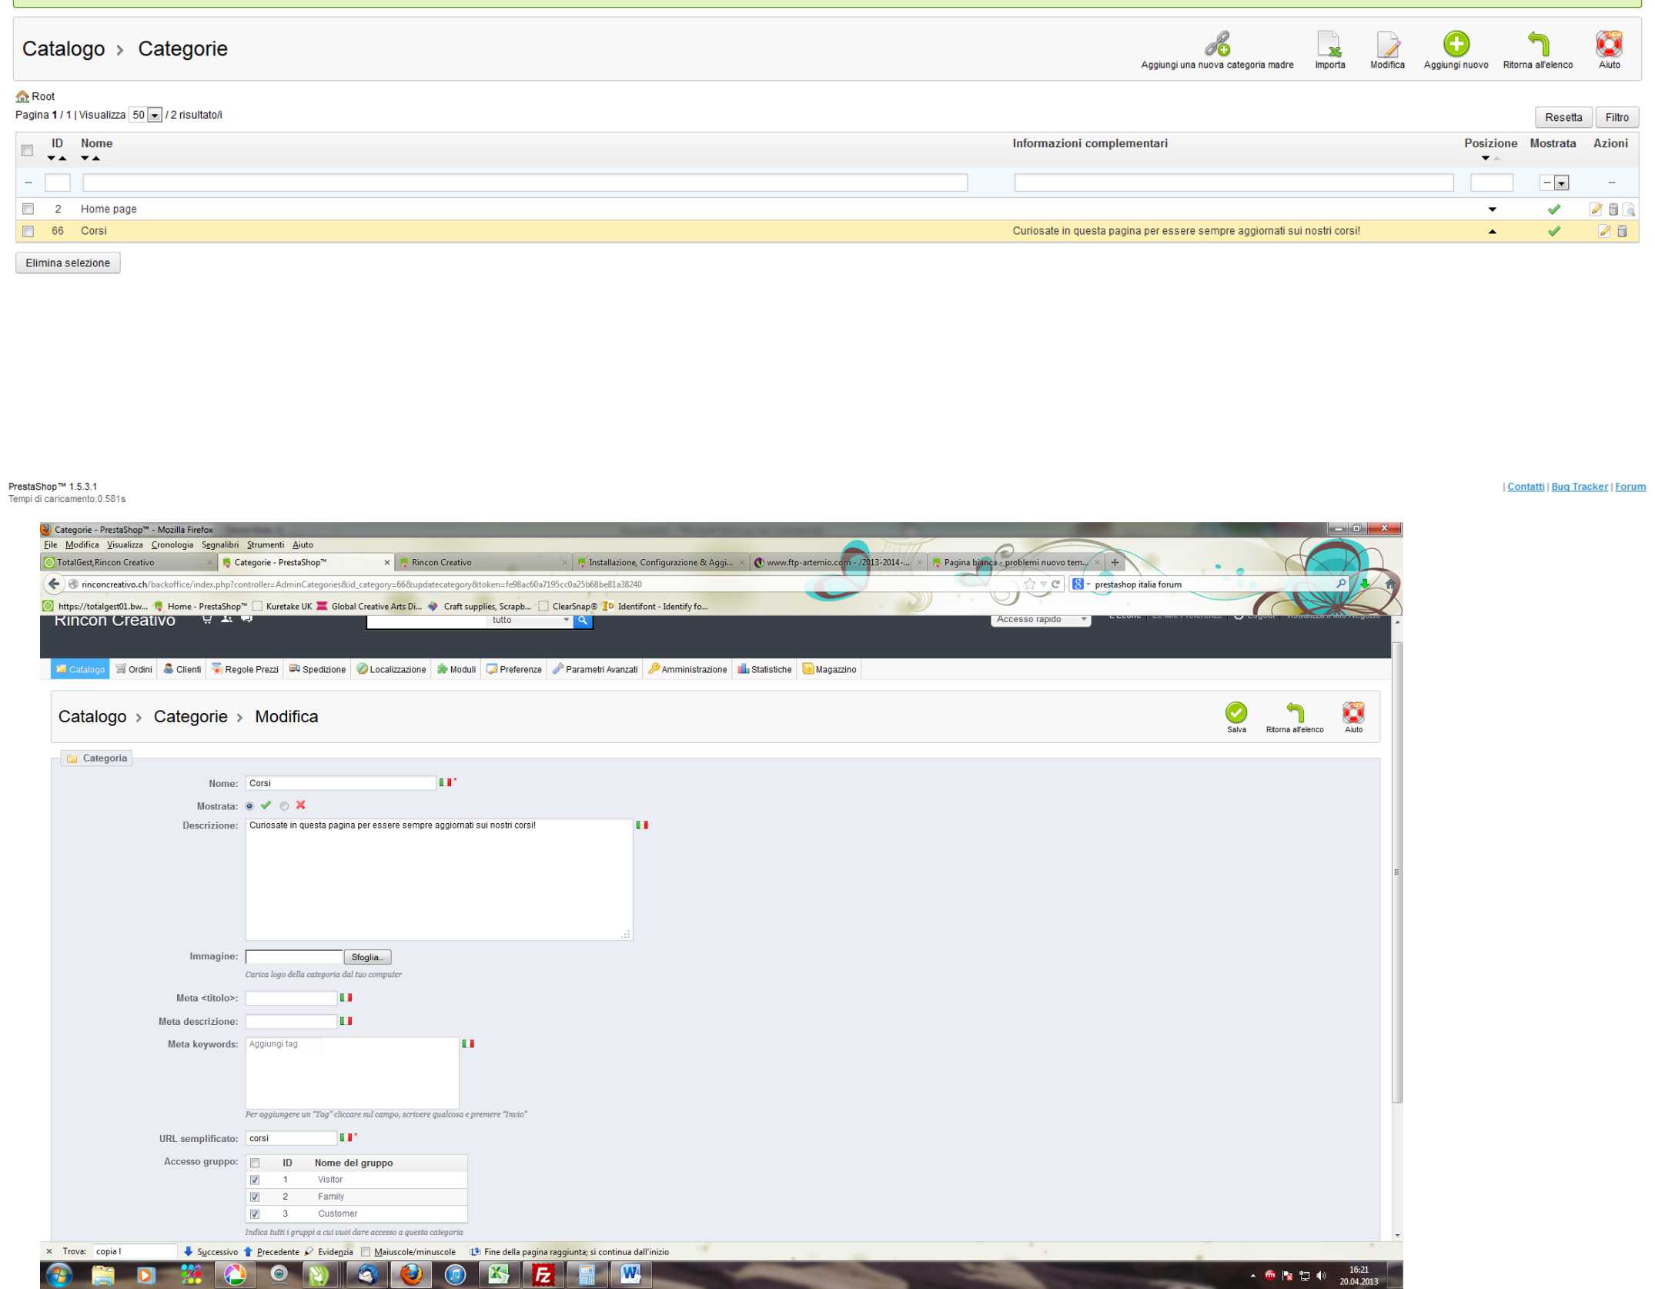The image size is (1655, 1289).
Task: Open the Visualizza 50 results dropdown
Action: click(x=154, y=116)
